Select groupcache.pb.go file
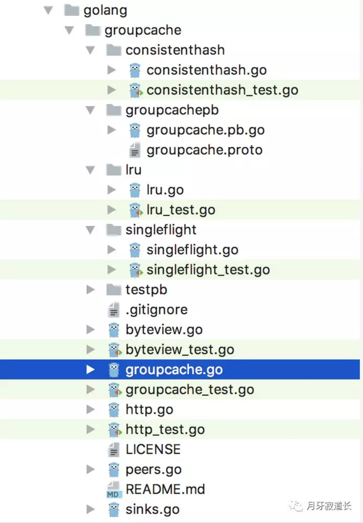Viewport: 363px width, 523px height. pos(205,130)
